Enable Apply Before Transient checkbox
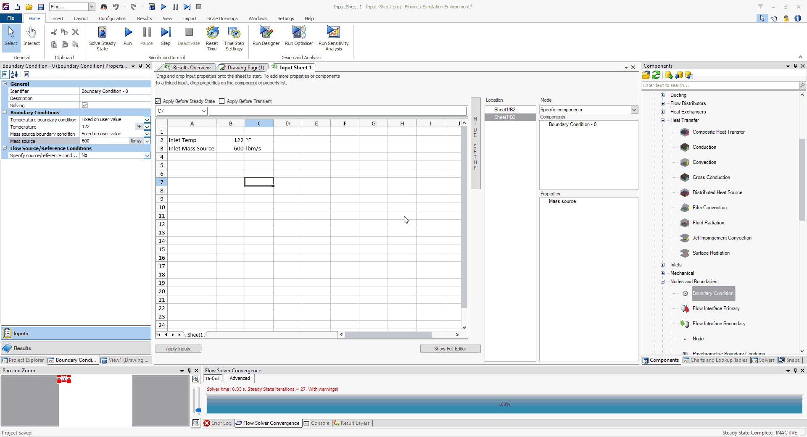This screenshot has height=437, width=807. pyautogui.click(x=222, y=101)
